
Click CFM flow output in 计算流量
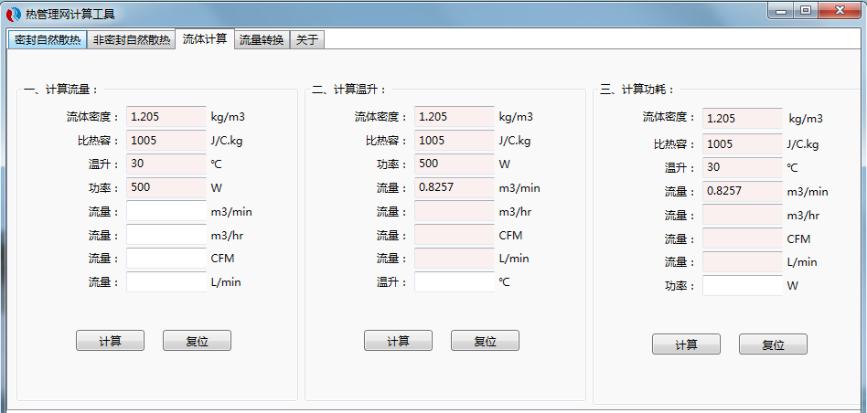coord(166,259)
